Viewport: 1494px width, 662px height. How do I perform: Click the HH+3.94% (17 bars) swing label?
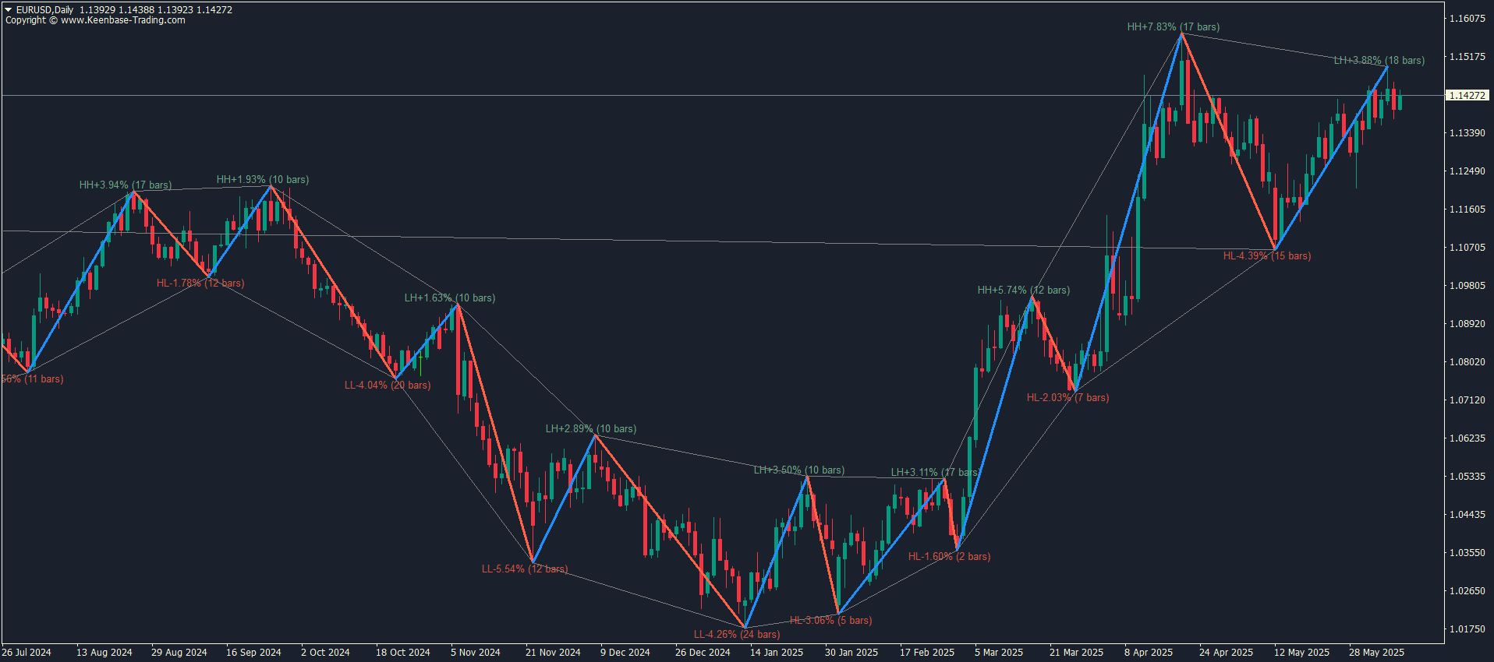[x=126, y=185]
